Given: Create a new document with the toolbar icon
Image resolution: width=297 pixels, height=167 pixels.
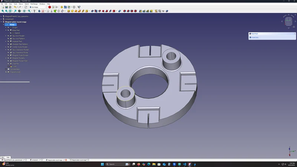Looking at the screenshot, I should coord(3,7).
